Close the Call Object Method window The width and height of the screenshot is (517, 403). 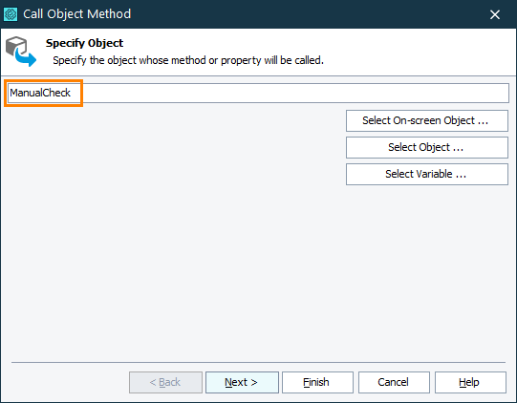495,14
